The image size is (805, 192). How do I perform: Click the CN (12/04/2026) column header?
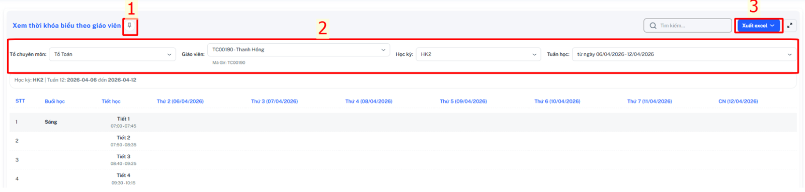738,102
